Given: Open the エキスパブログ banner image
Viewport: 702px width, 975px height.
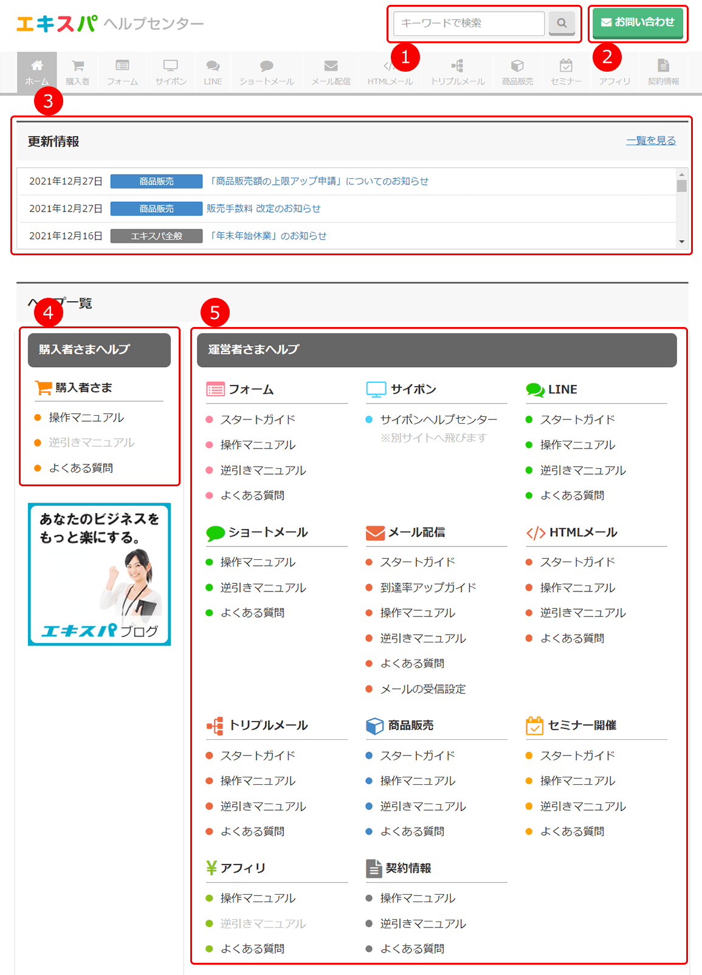Looking at the screenshot, I should pyautogui.click(x=99, y=574).
